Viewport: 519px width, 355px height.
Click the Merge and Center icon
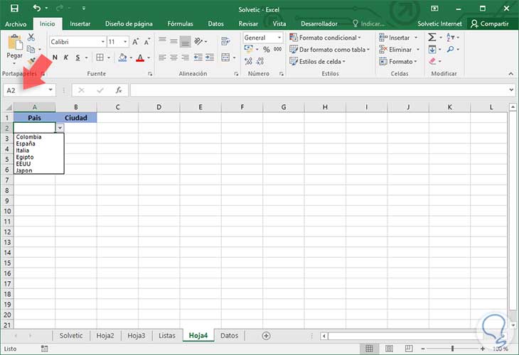225,58
